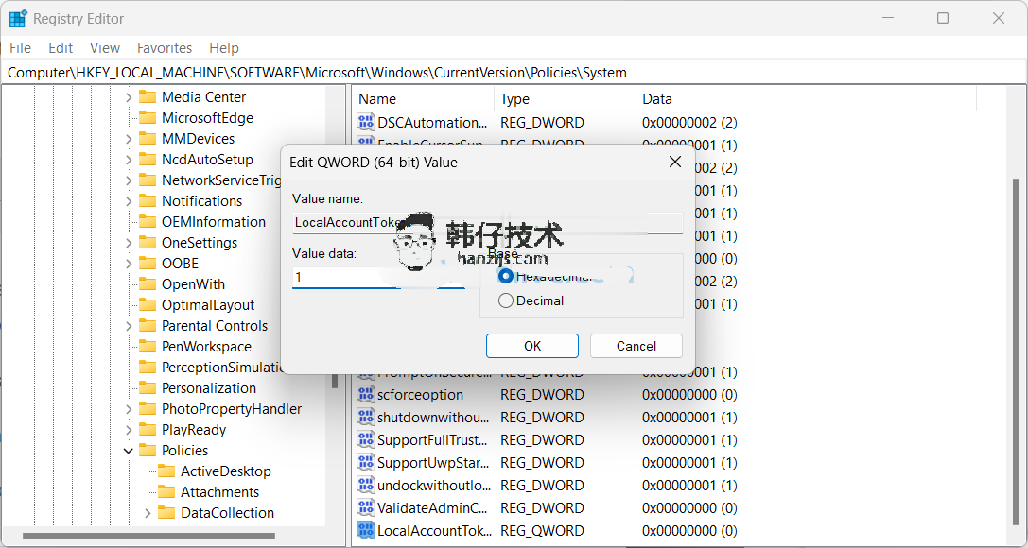Choose the Decimal base option

tap(505, 300)
